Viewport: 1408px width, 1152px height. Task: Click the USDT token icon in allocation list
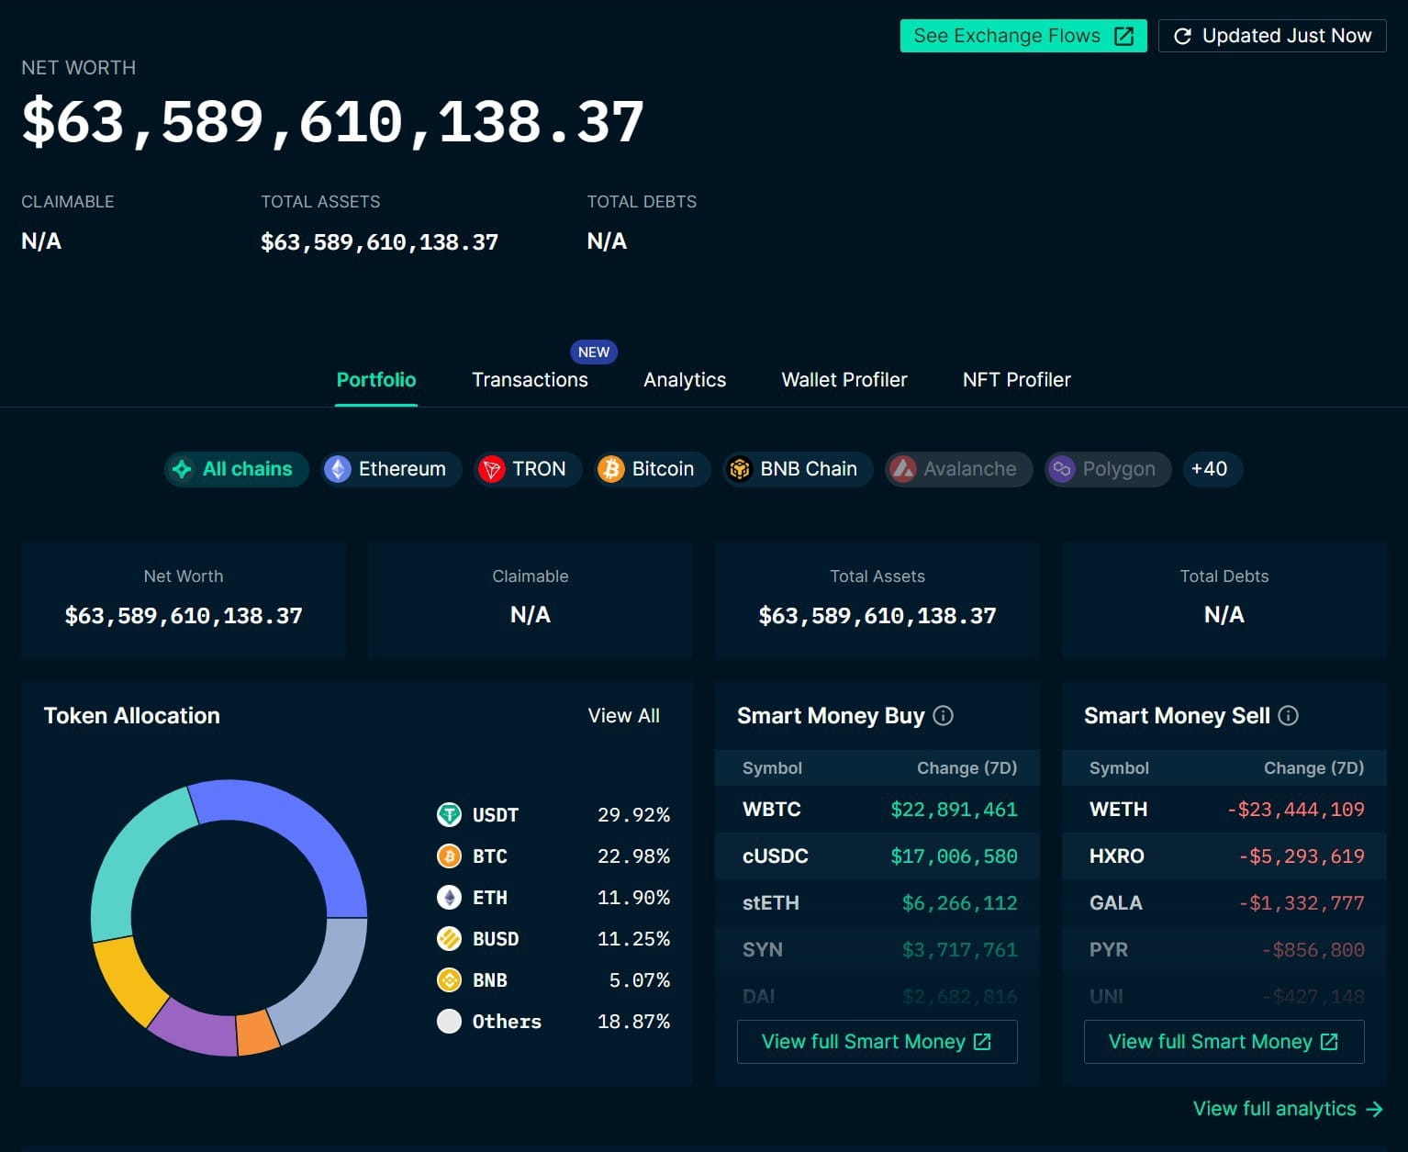tap(449, 815)
